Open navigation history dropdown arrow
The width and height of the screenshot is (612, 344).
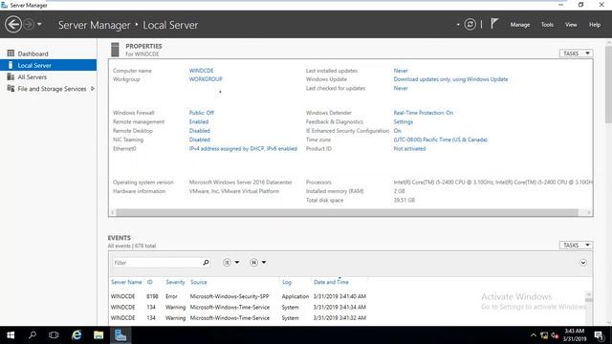click(x=39, y=24)
